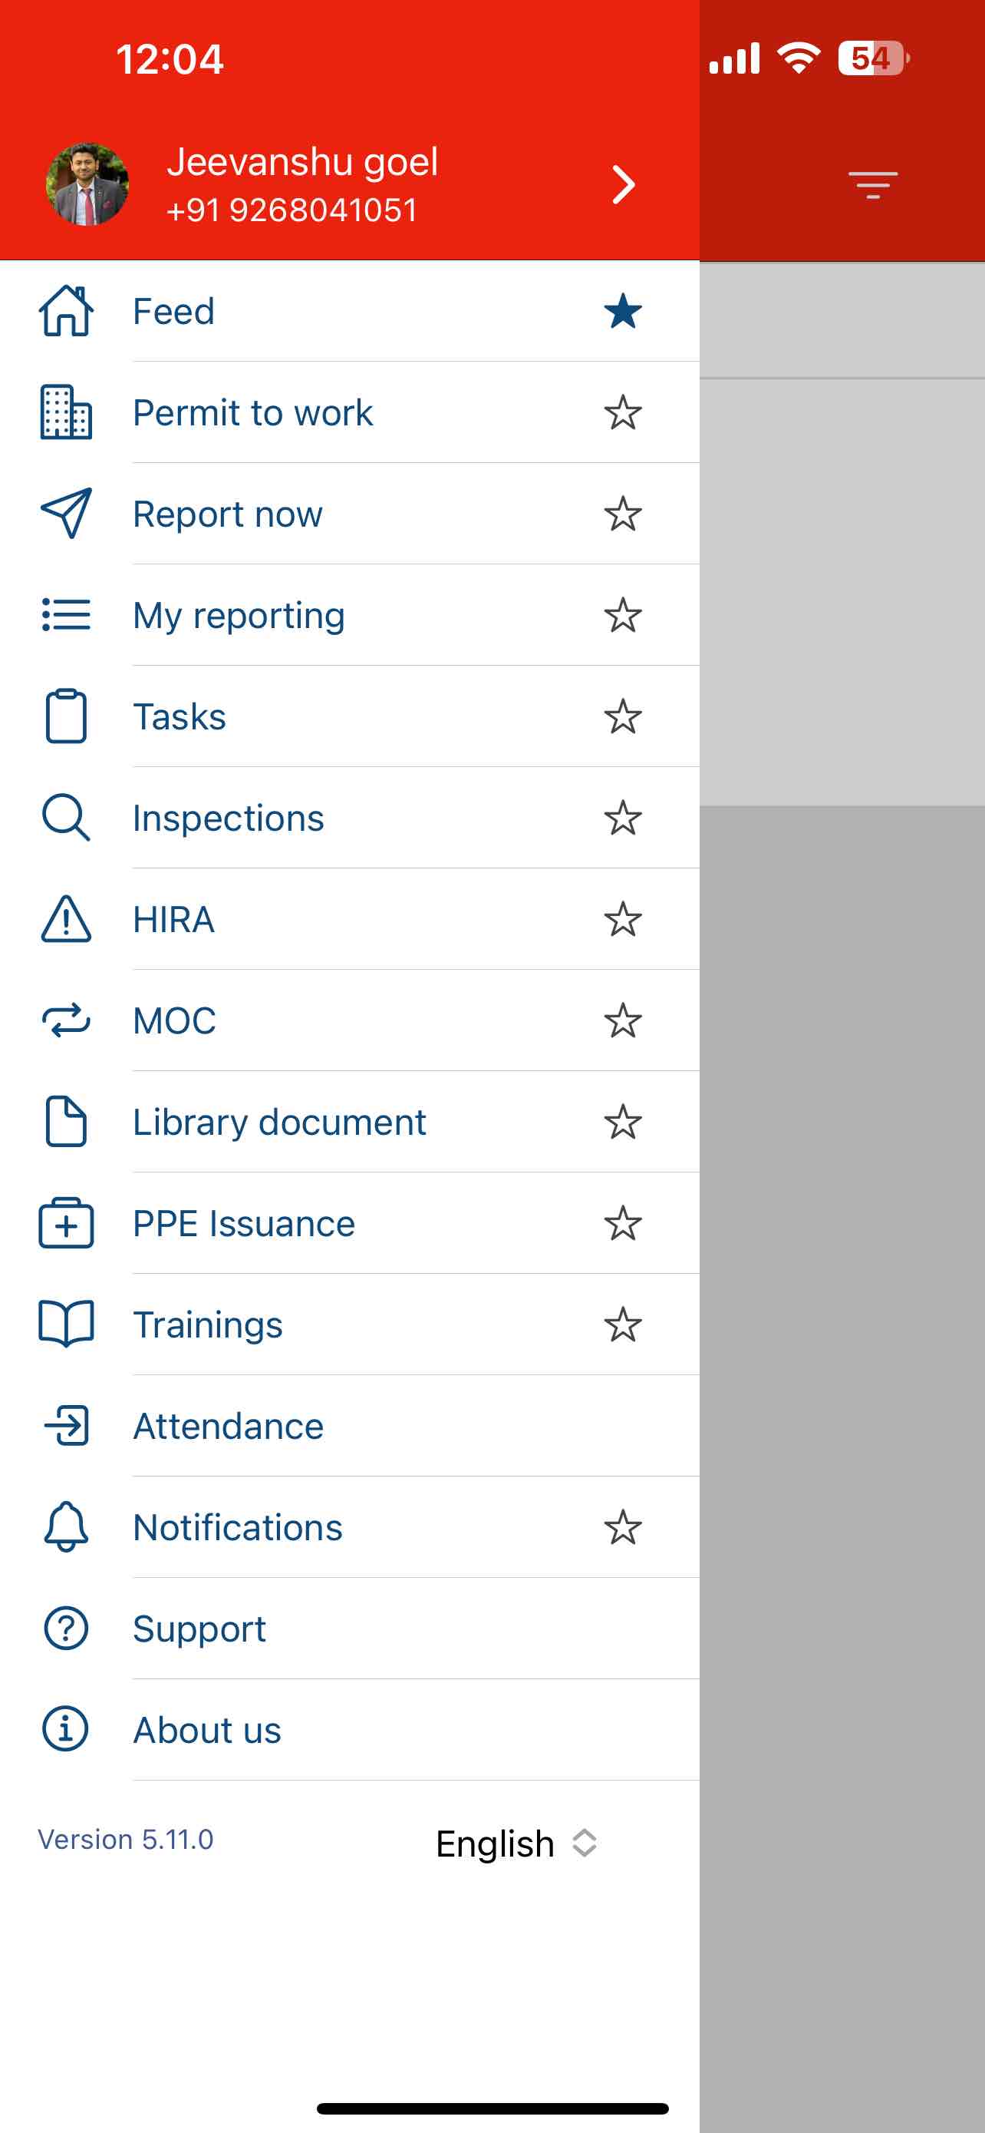985x2133 pixels.
Task: Open the English language selector
Action: click(x=516, y=1844)
